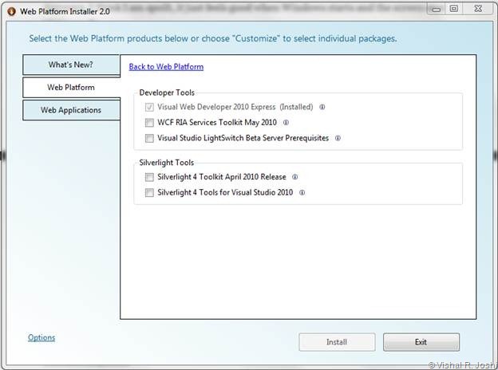Click the Visual Studio LightSwitch Beta Server Prerequisites label
498x370 pixels.
coord(243,138)
